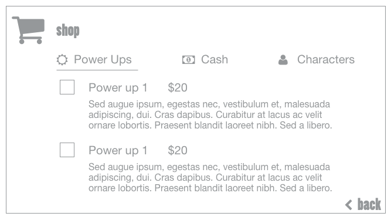Switch to the Characters tab
This screenshot has width=391, height=220.
tap(317, 60)
